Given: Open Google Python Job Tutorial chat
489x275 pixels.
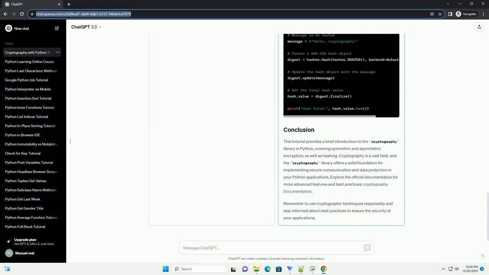Looking at the screenshot, I should pos(26,80).
